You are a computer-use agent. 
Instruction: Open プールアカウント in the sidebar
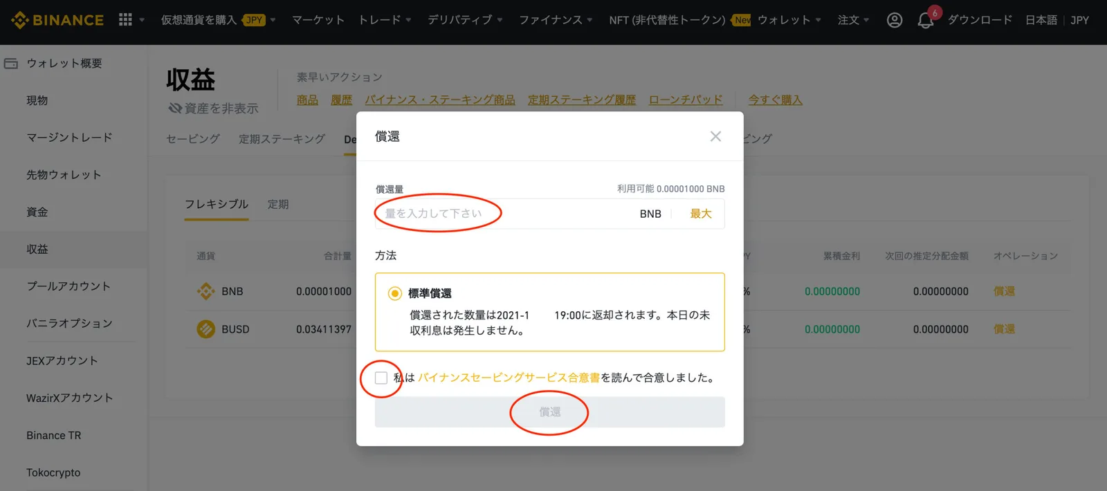[68, 286]
